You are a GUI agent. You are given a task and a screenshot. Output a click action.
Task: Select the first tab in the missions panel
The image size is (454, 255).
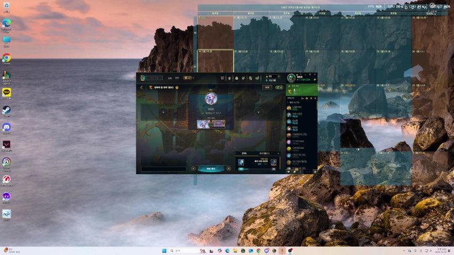[244, 154]
